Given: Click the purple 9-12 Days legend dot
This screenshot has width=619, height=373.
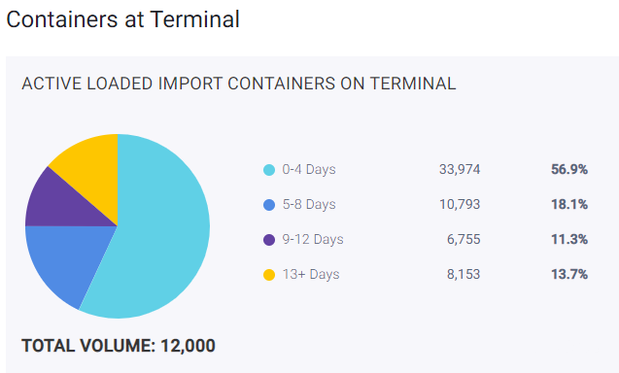Looking at the screenshot, I should (269, 240).
